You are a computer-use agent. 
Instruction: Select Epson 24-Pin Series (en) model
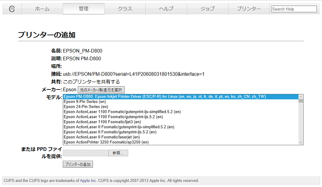[181, 107]
